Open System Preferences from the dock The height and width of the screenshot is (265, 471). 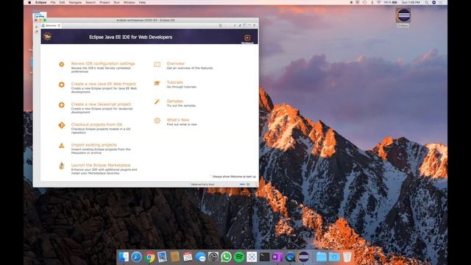pos(213,257)
